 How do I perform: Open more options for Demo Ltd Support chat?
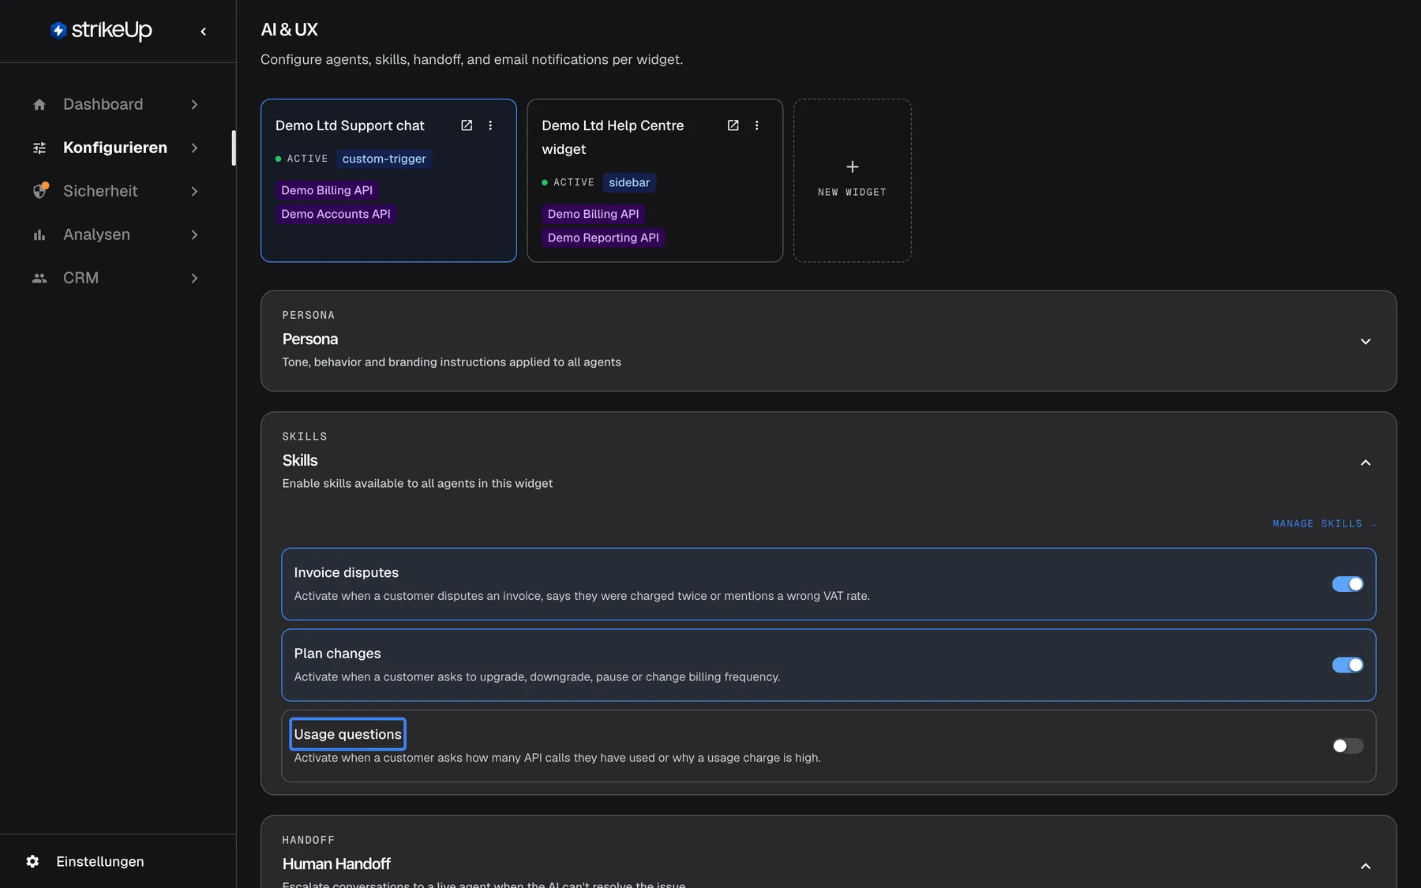[490, 126]
